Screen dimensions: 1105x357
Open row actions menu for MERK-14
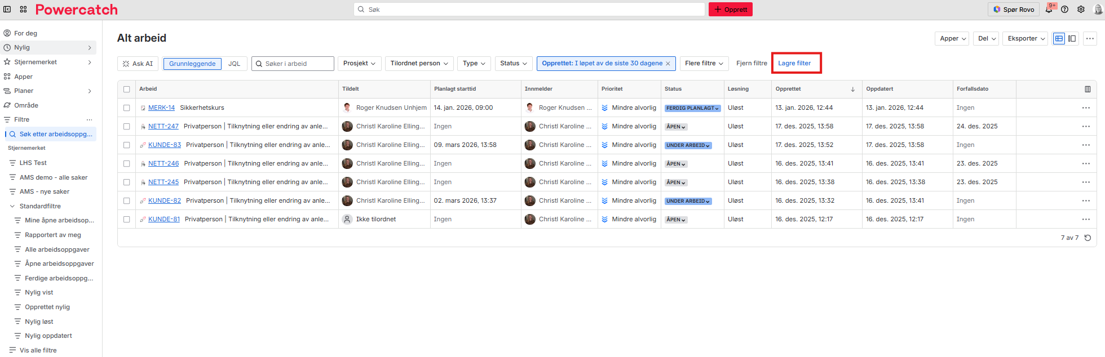[x=1086, y=108]
